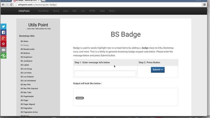Screen dimensions: 210x118
Task: Open BS List UnOrdered in sidebar
Action: tap(28, 81)
